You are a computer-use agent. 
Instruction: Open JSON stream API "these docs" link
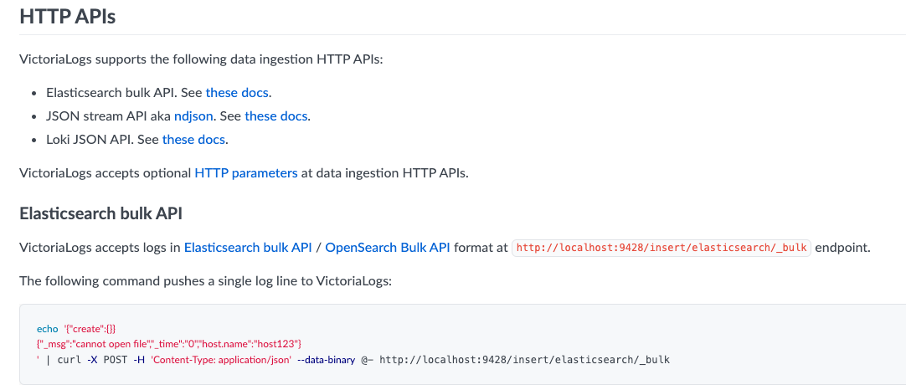coord(276,116)
